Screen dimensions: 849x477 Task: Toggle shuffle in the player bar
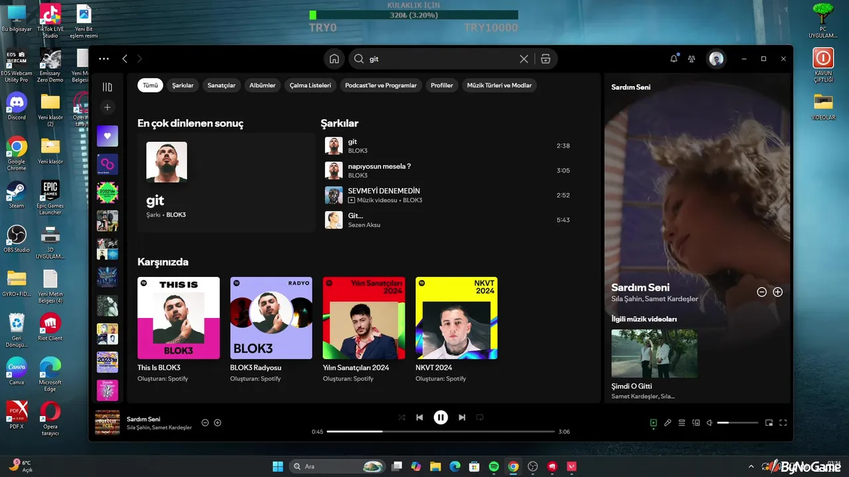pos(401,417)
